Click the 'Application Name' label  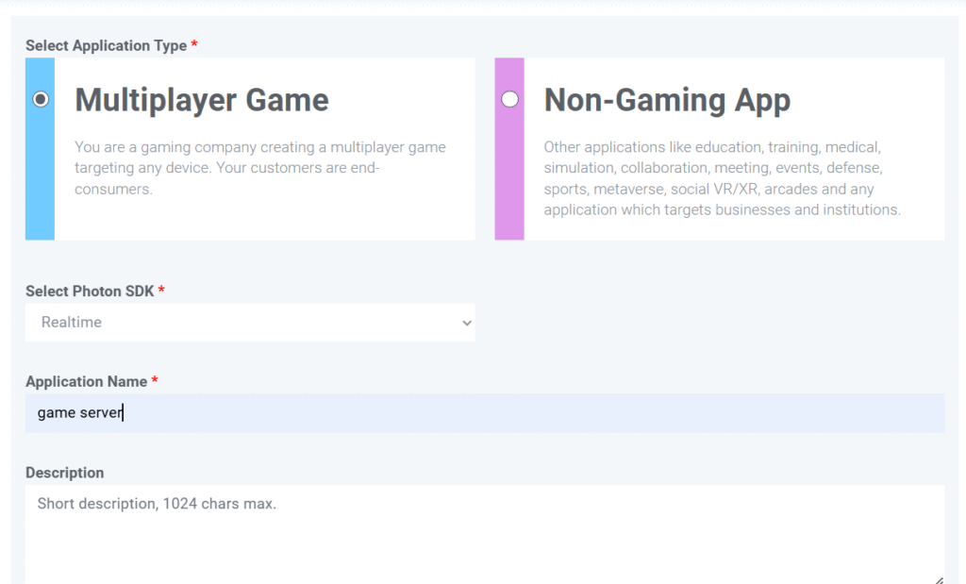(x=86, y=381)
